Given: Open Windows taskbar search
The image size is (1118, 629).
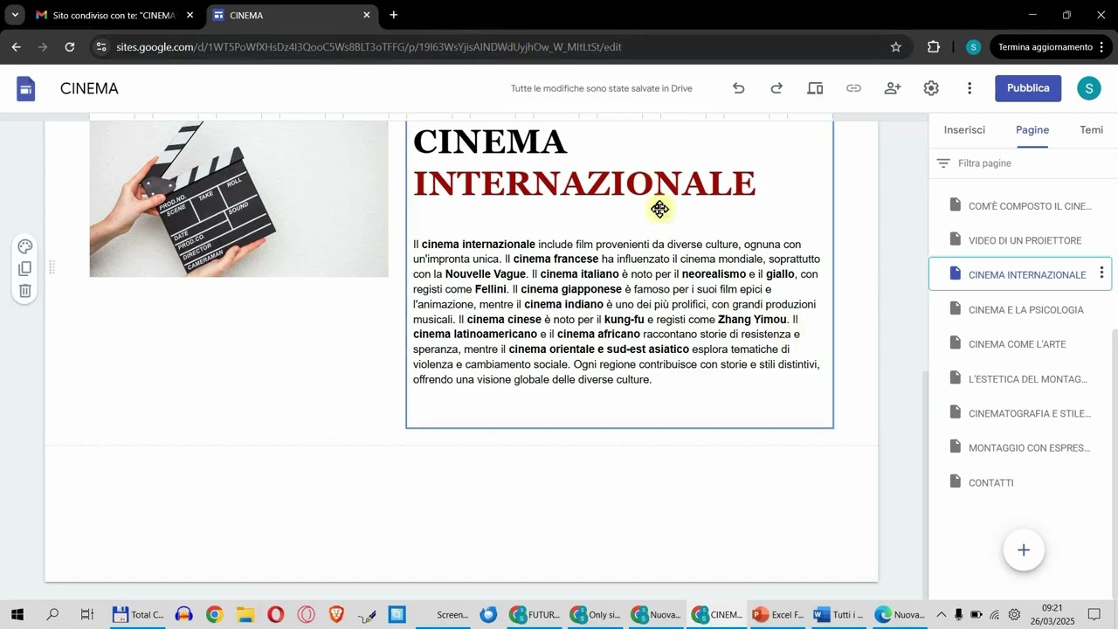Looking at the screenshot, I should (x=52, y=614).
